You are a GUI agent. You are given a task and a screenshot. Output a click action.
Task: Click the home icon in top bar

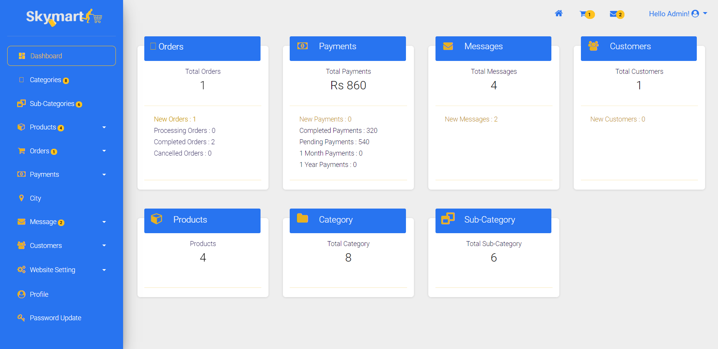point(559,14)
